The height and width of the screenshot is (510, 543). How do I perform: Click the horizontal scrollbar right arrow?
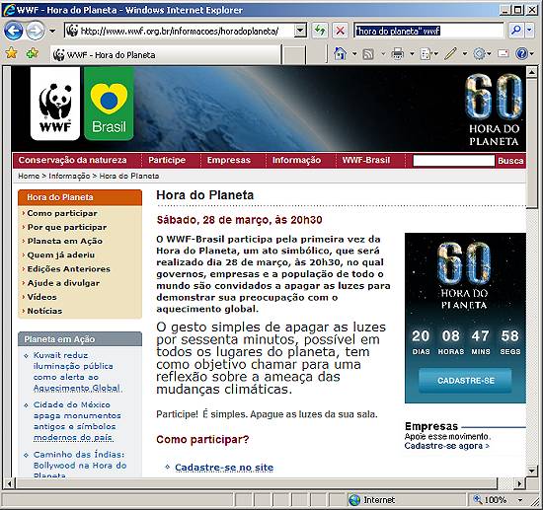pyautogui.click(x=519, y=483)
